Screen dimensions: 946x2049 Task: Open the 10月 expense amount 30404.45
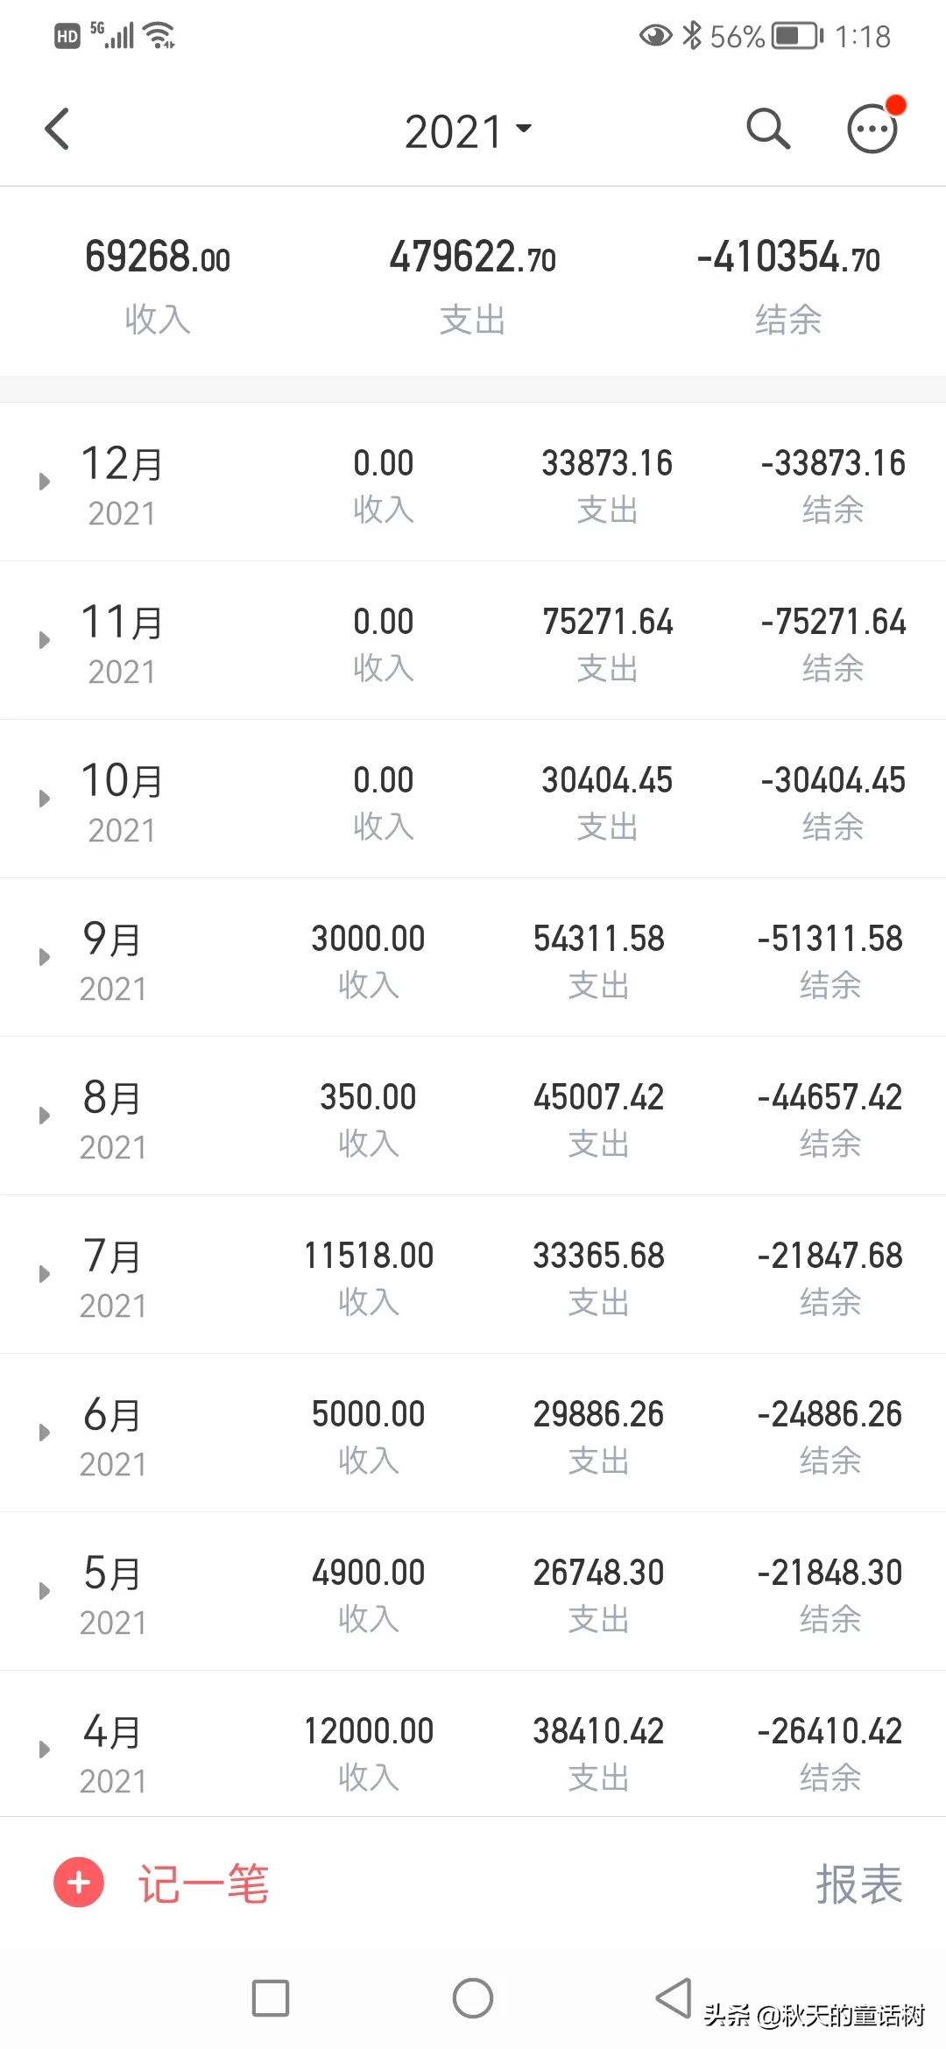(x=607, y=781)
